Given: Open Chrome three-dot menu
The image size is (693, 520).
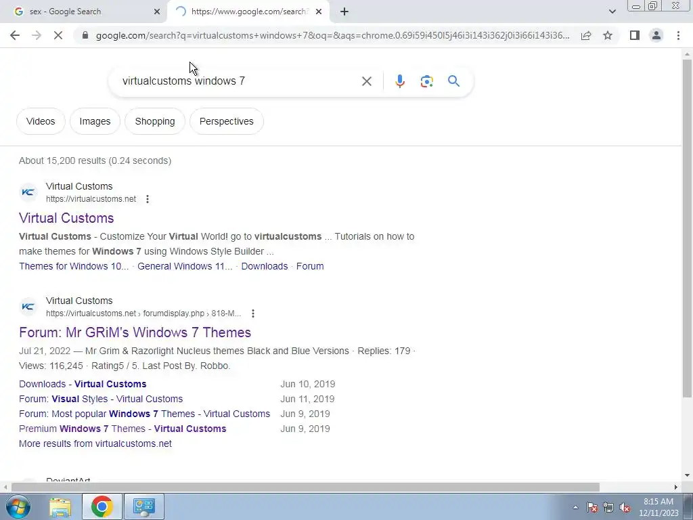Looking at the screenshot, I should pos(678,35).
